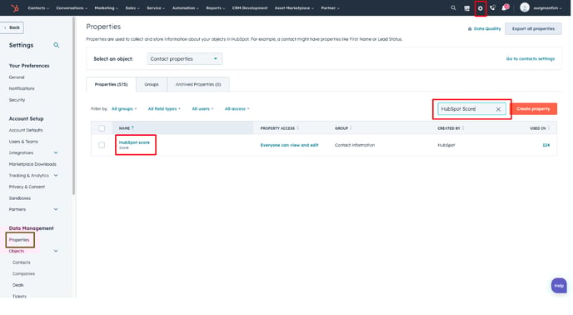Open the All access filter

tap(237, 108)
